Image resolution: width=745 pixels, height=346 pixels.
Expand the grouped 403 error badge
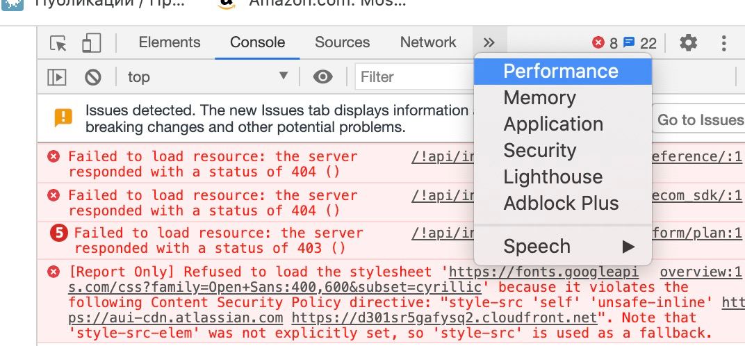tap(59, 233)
